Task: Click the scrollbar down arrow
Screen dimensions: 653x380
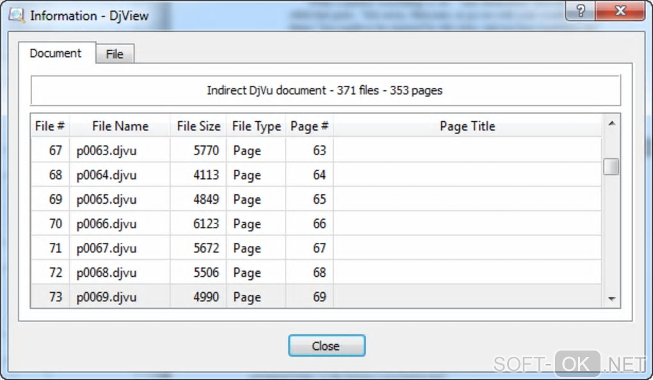Action: 611,299
